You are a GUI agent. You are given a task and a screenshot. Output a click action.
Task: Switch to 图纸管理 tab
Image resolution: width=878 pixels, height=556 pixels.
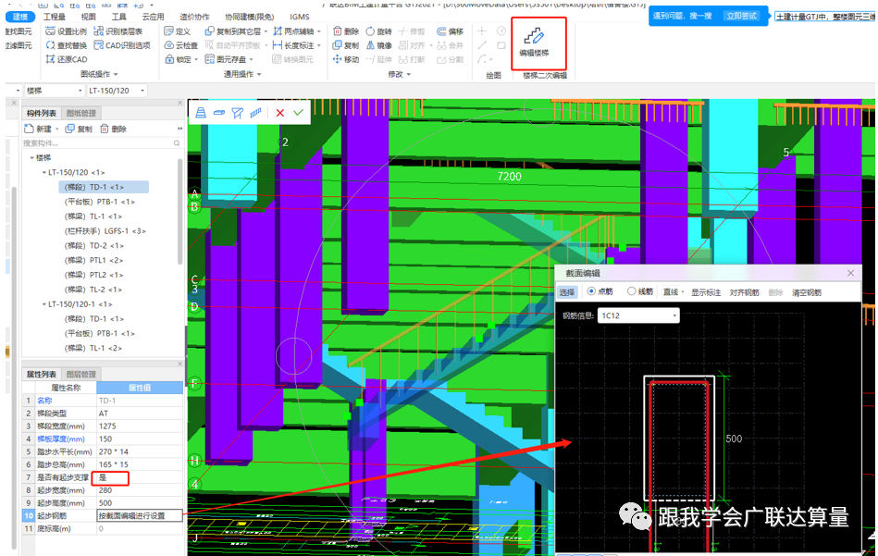tap(81, 113)
